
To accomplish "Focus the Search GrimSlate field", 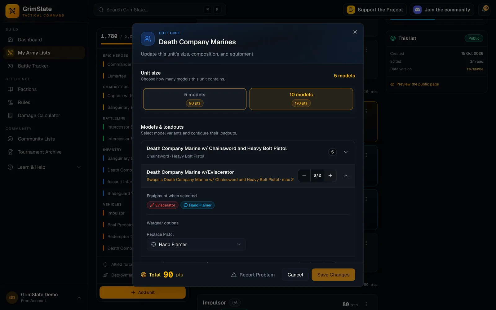I will coord(160,10).
